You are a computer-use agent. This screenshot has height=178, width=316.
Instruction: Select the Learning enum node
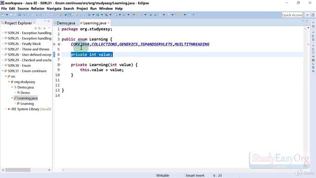click(x=27, y=103)
